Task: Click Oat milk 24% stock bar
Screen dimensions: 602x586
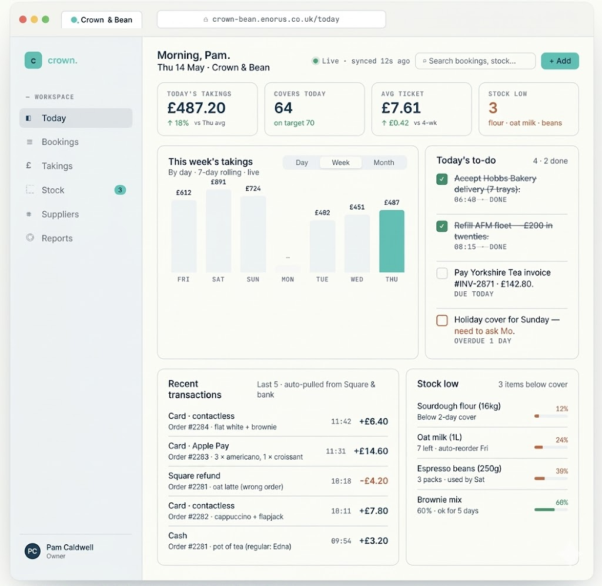Action: point(551,447)
